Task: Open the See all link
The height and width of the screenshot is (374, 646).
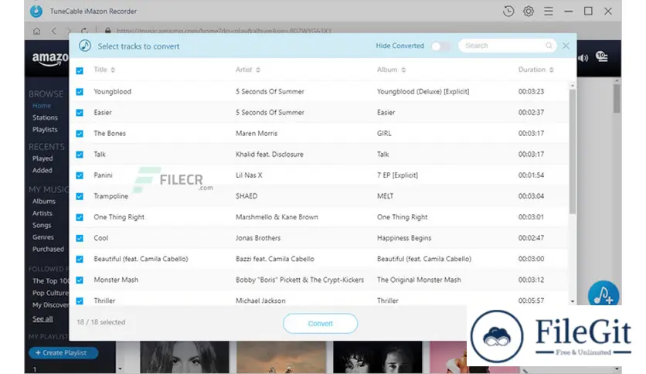Action: pos(42,319)
